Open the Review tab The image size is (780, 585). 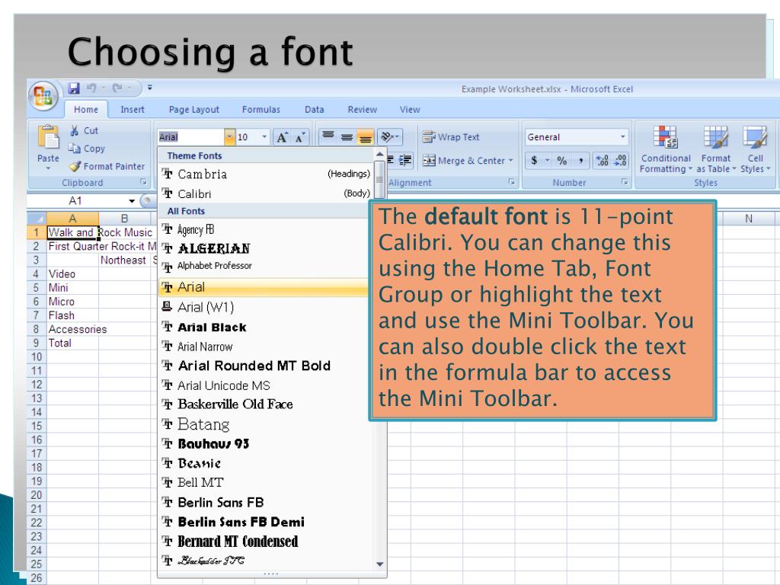click(x=362, y=110)
